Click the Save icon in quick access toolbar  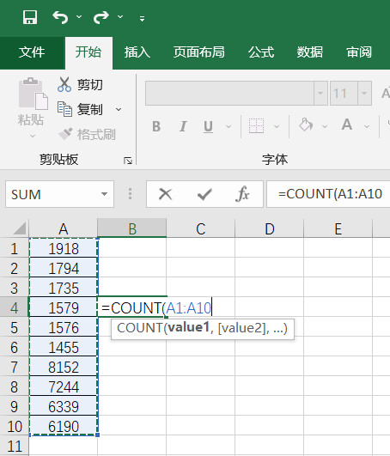tap(30, 17)
